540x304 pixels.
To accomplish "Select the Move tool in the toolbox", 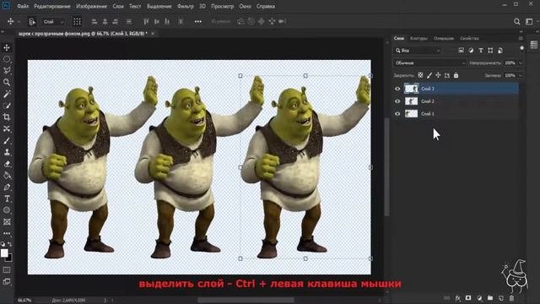I will click(7, 47).
